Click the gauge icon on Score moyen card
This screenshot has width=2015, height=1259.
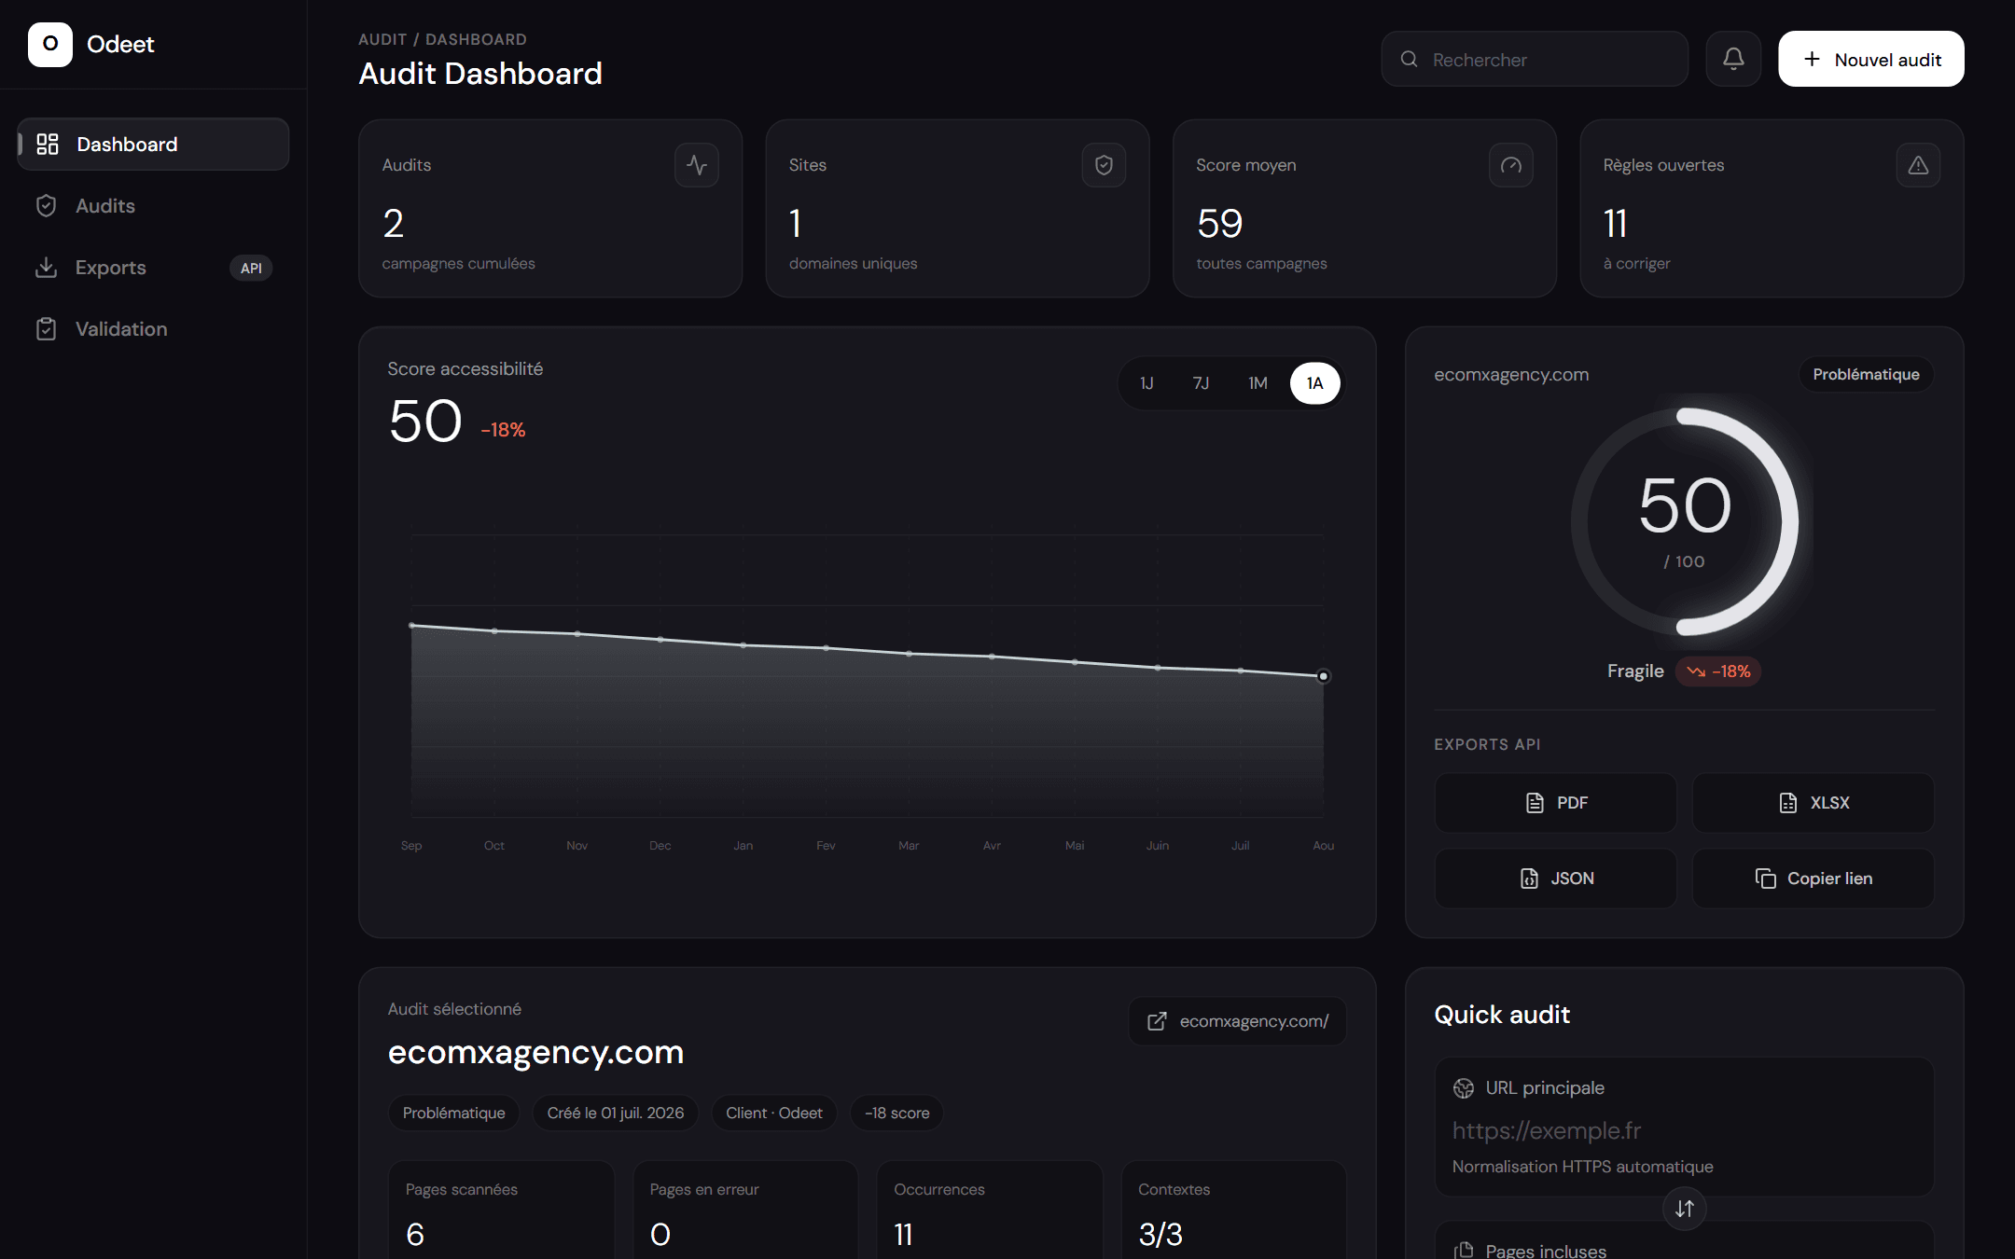click(x=1511, y=165)
